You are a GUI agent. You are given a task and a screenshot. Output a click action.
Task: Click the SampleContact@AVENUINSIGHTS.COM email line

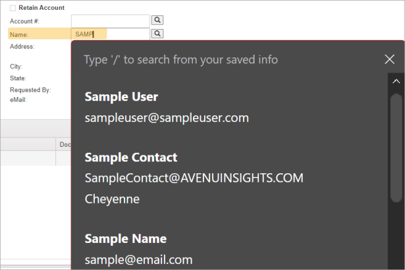(194, 178)
